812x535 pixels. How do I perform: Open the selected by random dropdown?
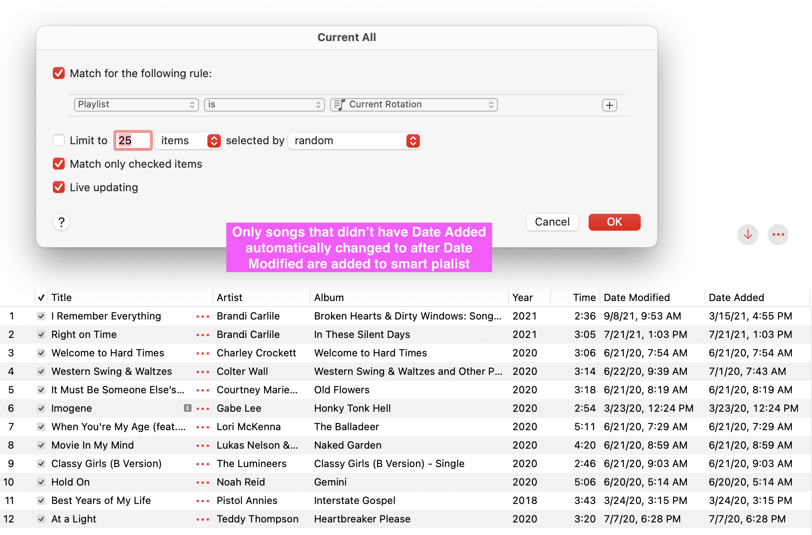(354, 141)
